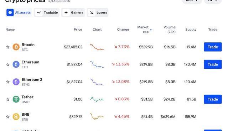Click Trade button for Tether
The image size is (228, 131).
pyautogui.click(x=213, y=99)
